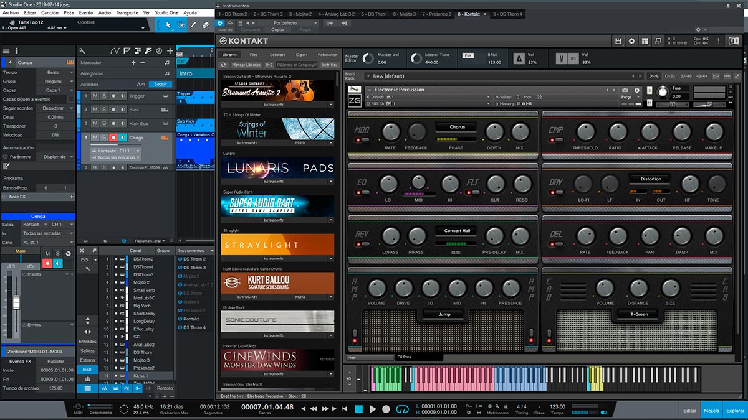Record-arm the Kick Sub track
Screen dimensions: 748x420
pyautogui.click(x=113, y=124)
